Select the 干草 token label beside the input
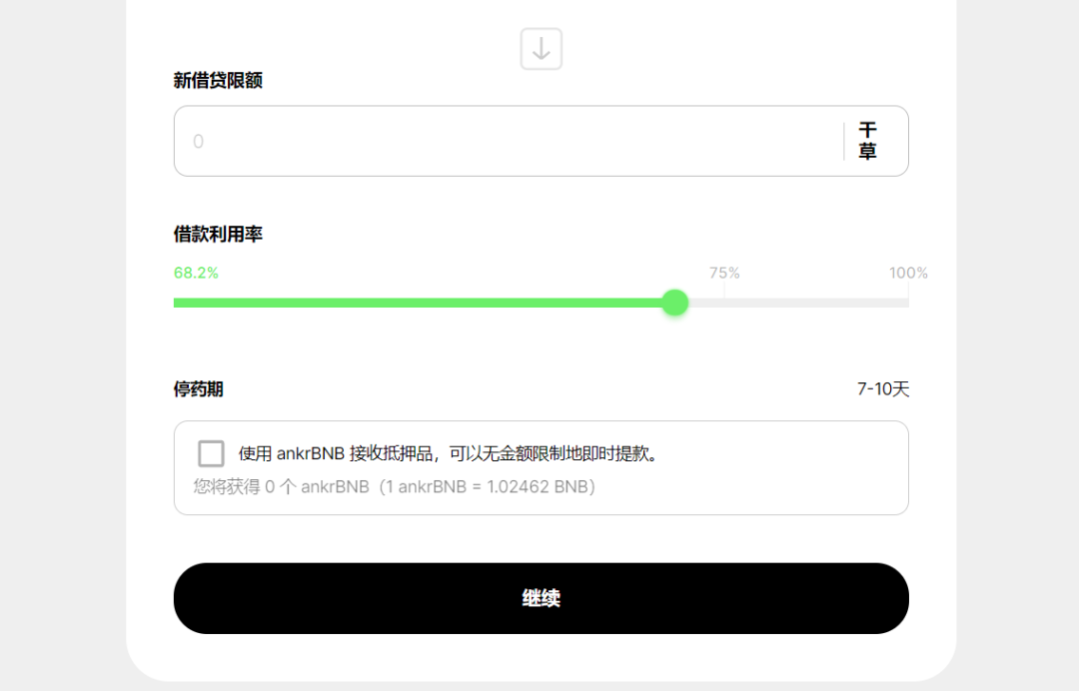This screenshot has width=1079, height=691. 868,141
